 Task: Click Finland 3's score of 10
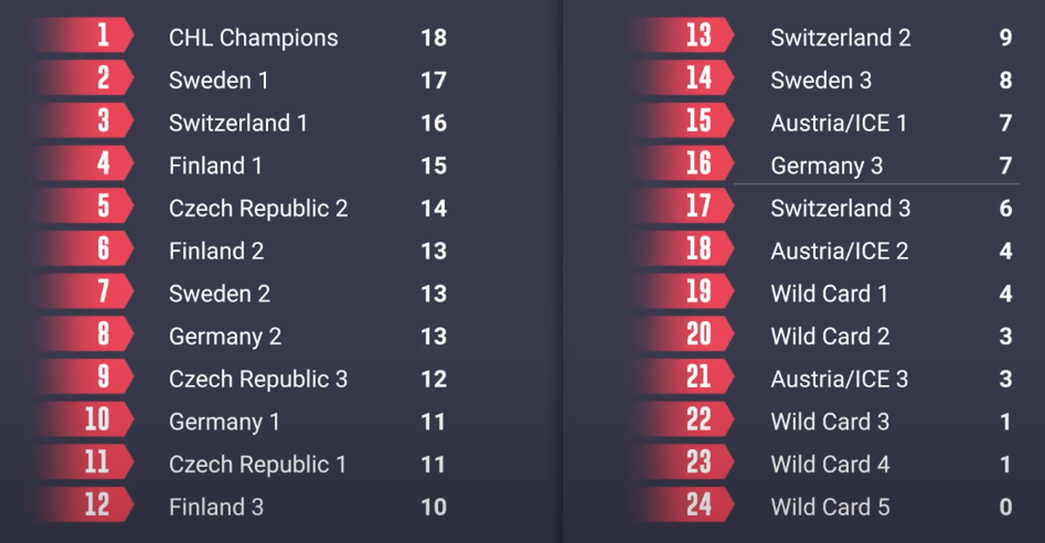(x=433, y=507)
